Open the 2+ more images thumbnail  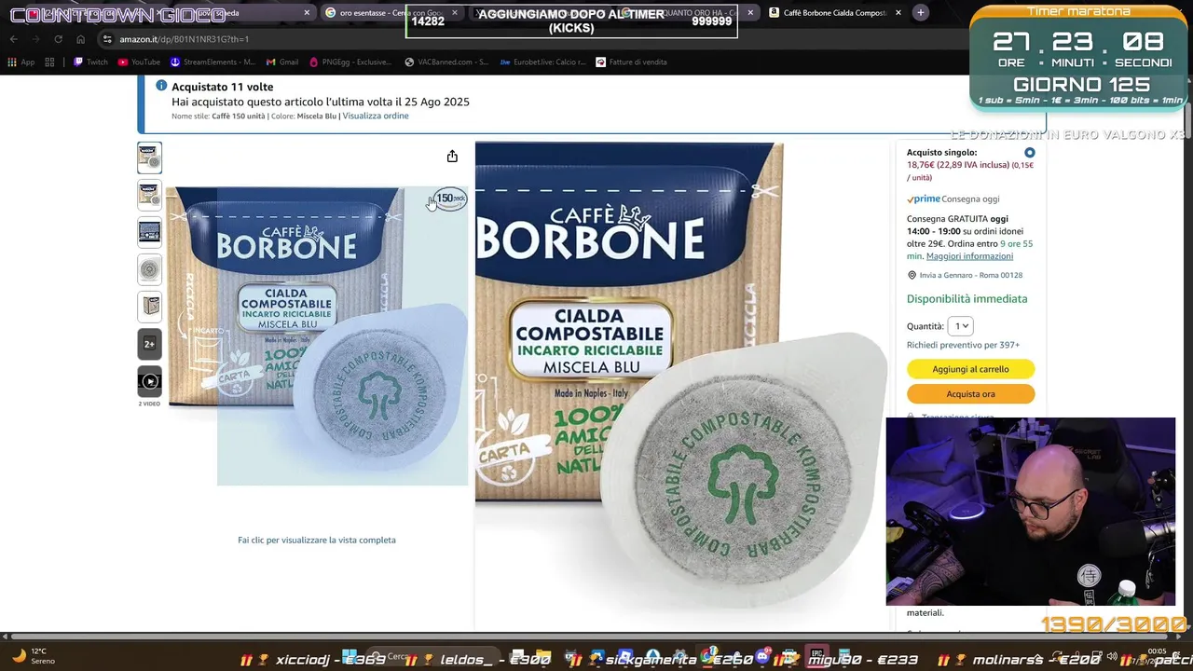point(149,344)
